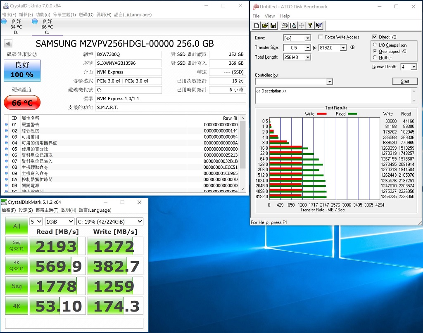
Task: Open the Drive dropdown in ATTO
Action: [308, 38]
